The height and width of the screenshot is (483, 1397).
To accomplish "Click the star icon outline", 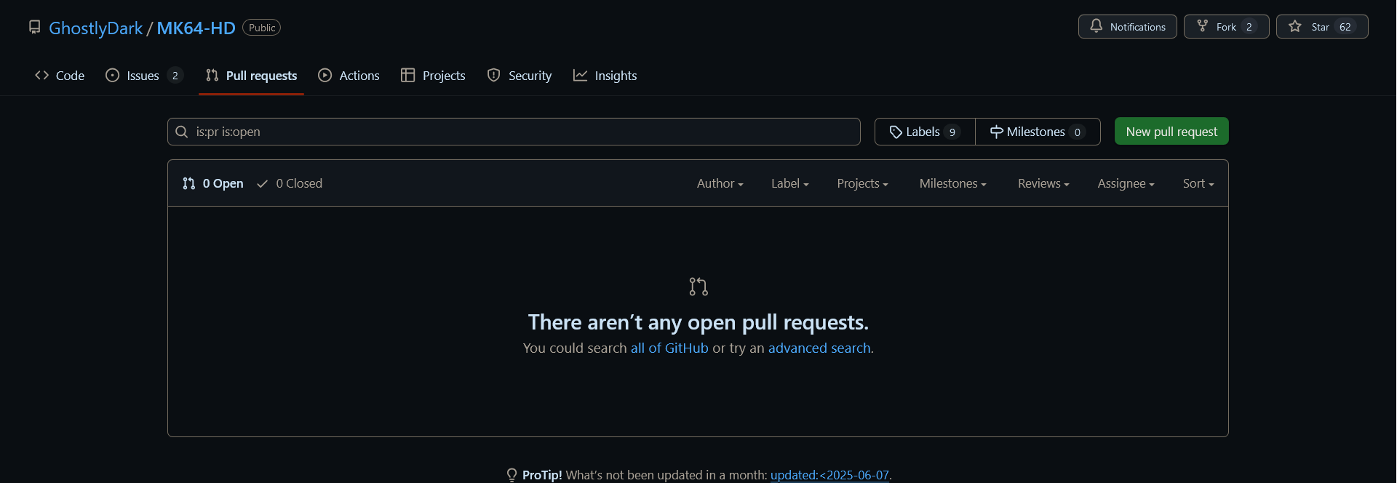I will coord(1294,26).
